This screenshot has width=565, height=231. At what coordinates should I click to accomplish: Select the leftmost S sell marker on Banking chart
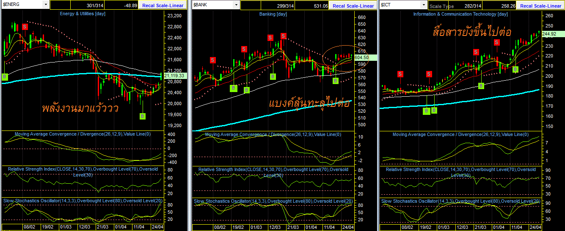[x=212, y=60]
